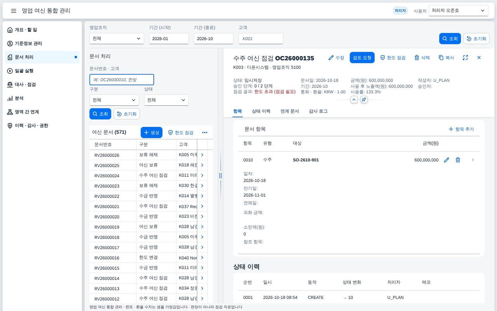Screen dimensions: 497x311
Task: Open the 구분 filter dropdown
Action: [114, 100]
